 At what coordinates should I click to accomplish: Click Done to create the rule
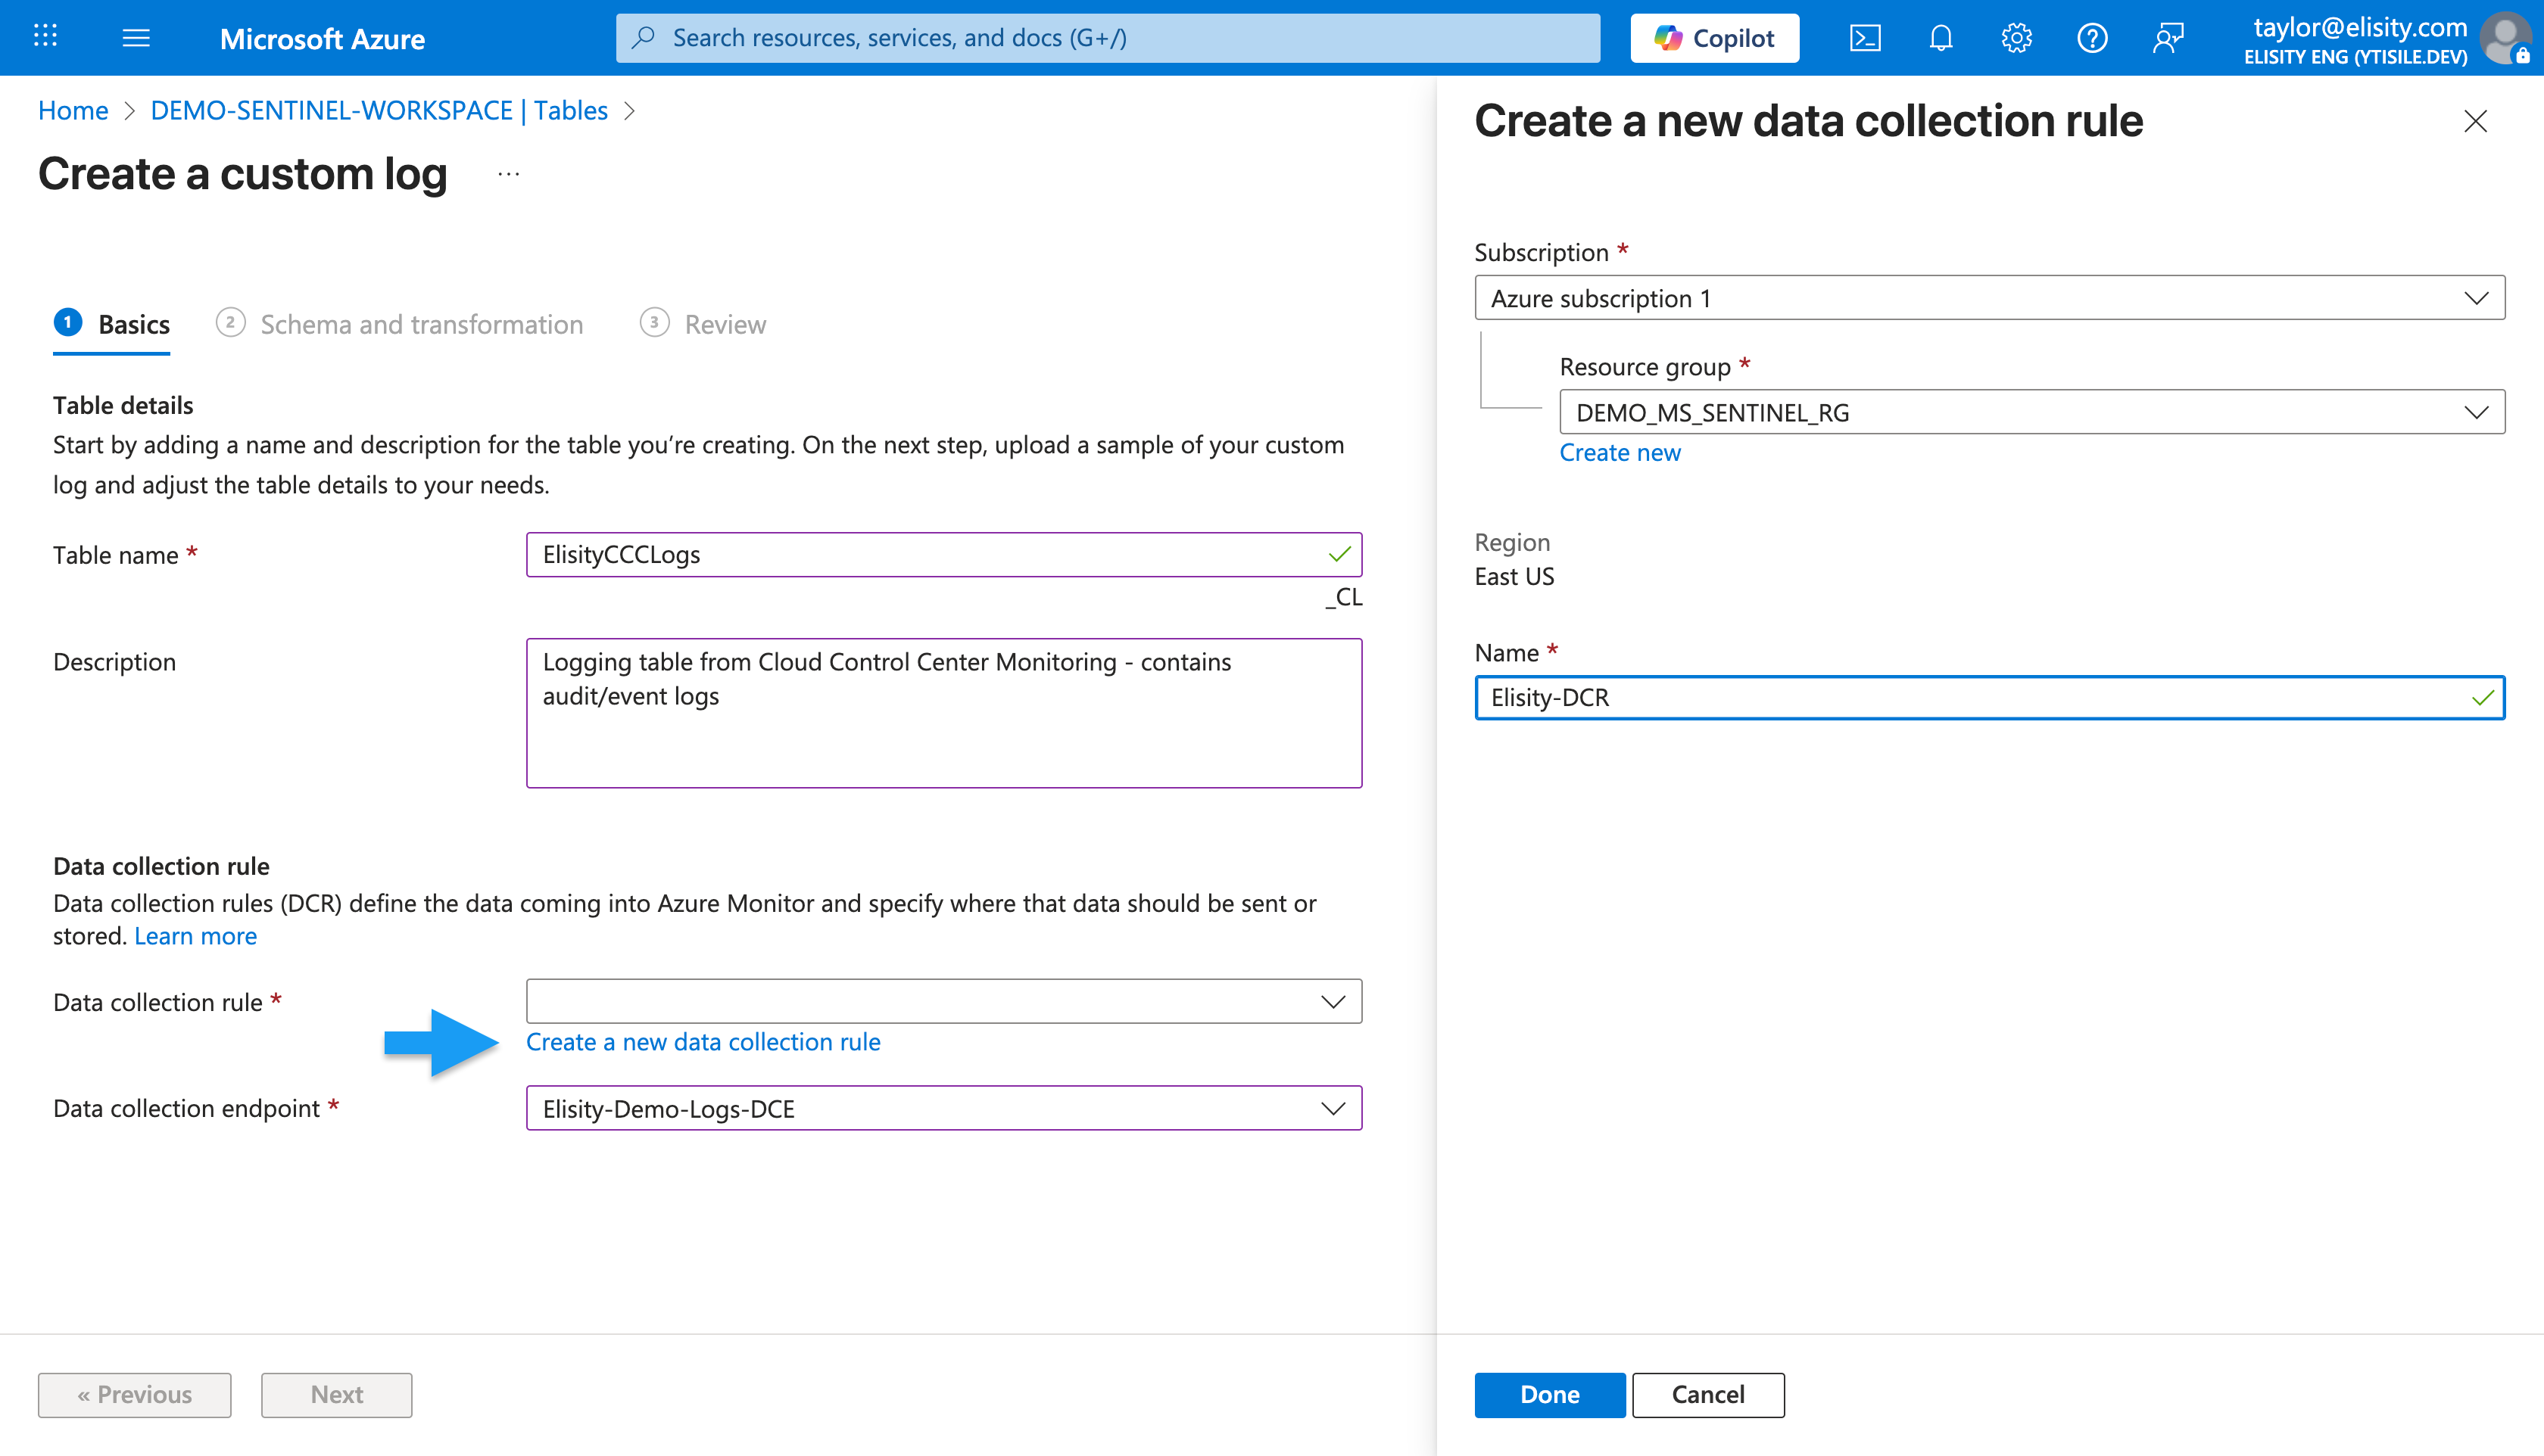point(1550,1395)
